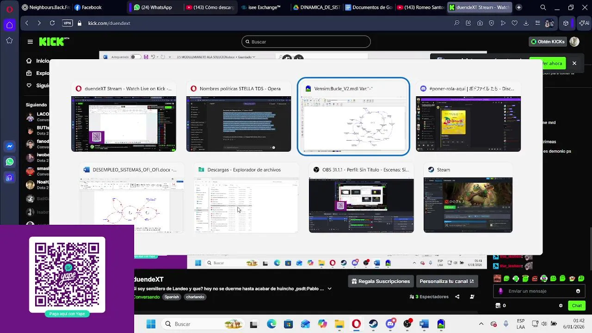This screenshot has height=333, width=592.
Task: Select Vensim Bucle_V2.mdl window thumbnail
Action: [353, 117]
